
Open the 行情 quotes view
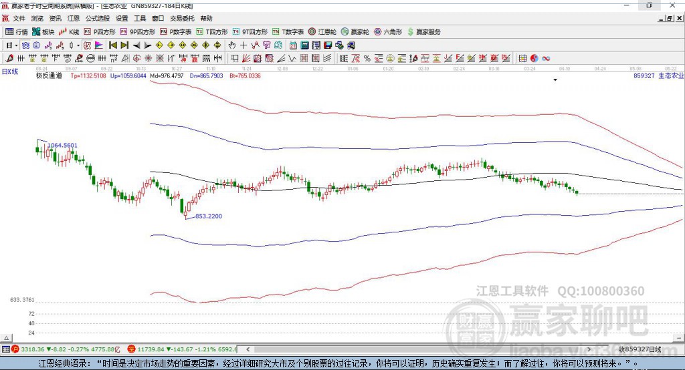click(x=17, y=31)
